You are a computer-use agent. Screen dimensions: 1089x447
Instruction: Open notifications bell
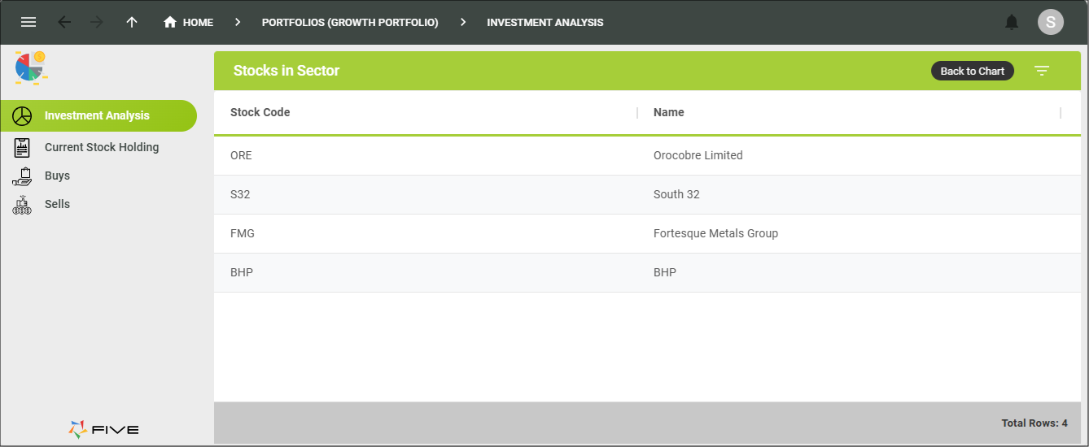[1012, 22]
